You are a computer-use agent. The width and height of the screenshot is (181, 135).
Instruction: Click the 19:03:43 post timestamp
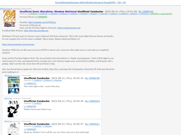click(78, 78)
